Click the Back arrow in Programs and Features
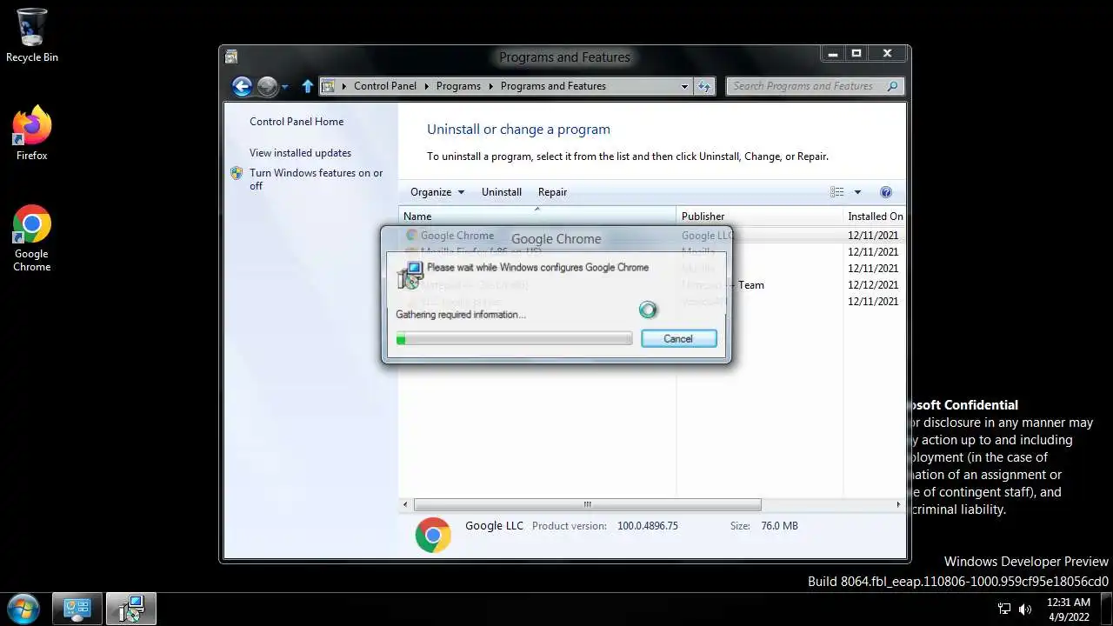Screen dimensions: 1113x626 [242, 86]
